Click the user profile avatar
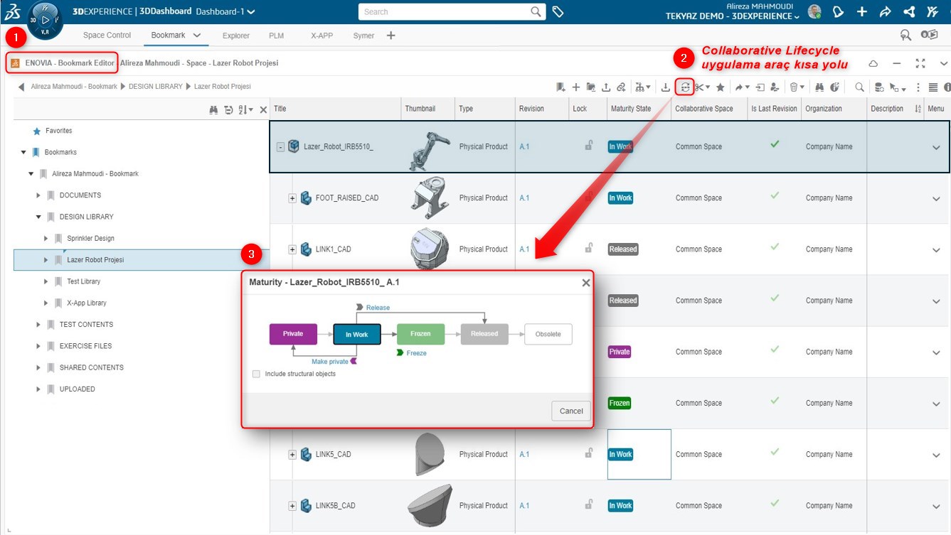Image resolution: width=951 pixels, height=535 pixels. 815,12
